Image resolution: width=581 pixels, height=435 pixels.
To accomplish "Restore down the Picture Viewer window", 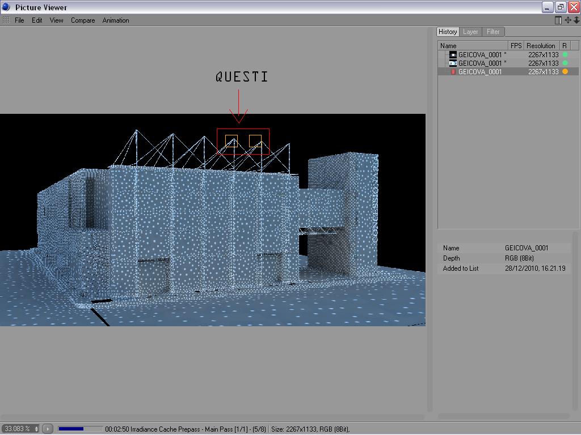I will pos(561,7).
